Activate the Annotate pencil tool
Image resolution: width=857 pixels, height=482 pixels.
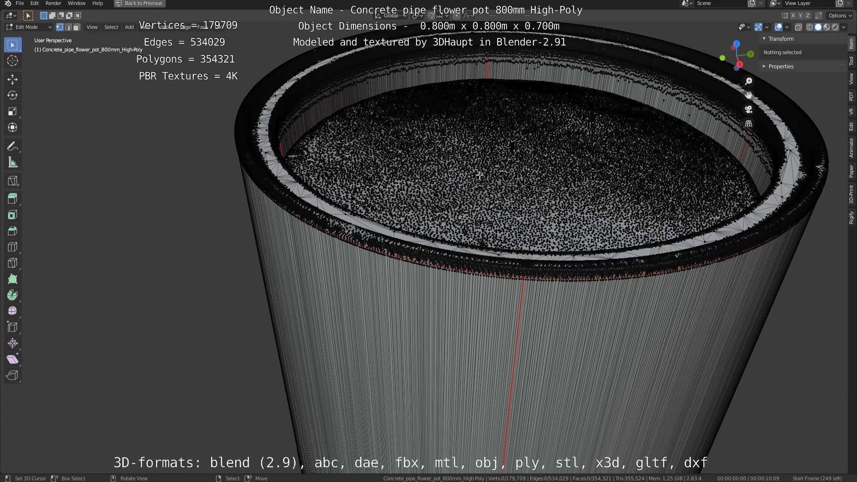(12, 146)
